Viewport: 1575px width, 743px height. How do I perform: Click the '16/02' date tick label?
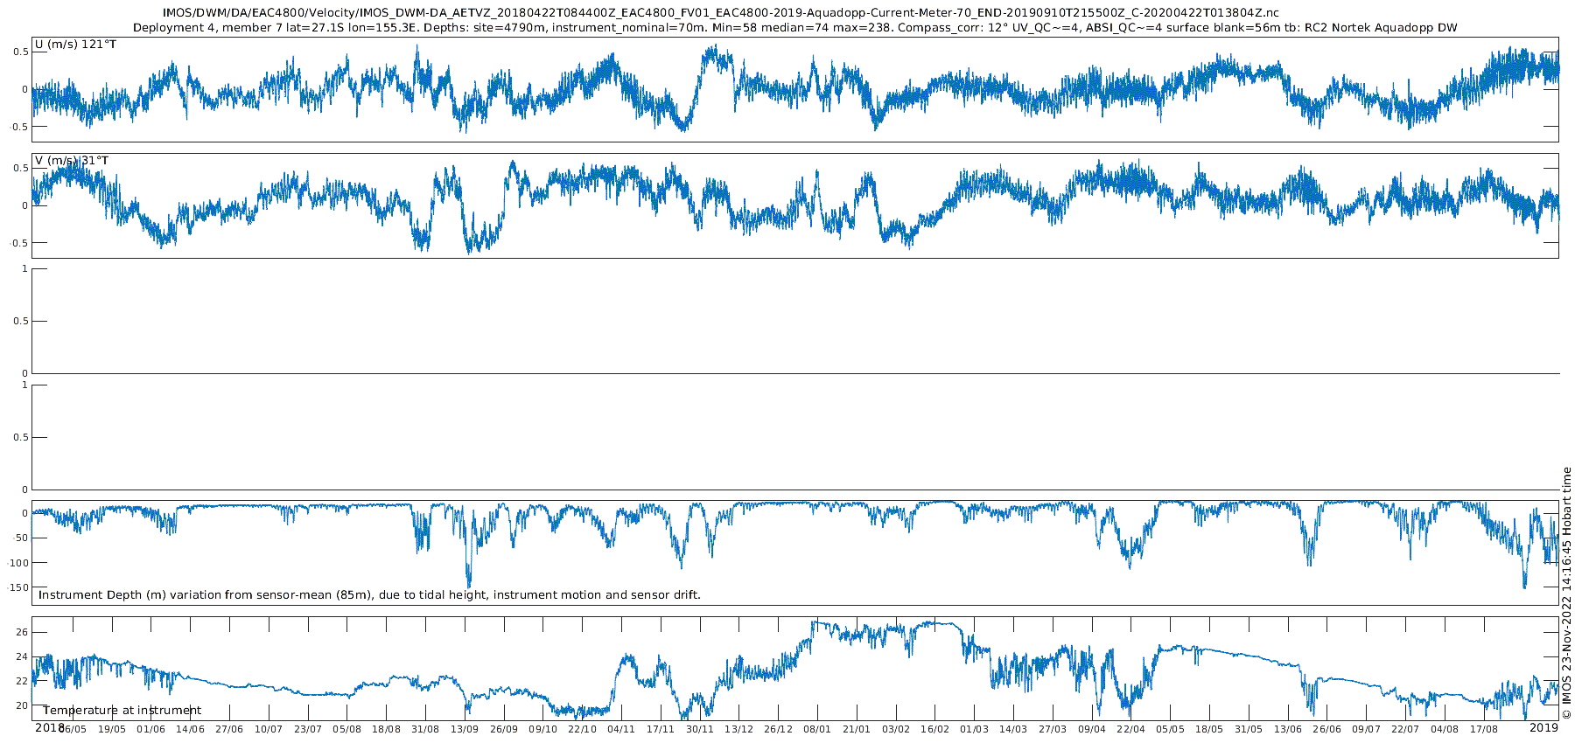tap(935, 729)
